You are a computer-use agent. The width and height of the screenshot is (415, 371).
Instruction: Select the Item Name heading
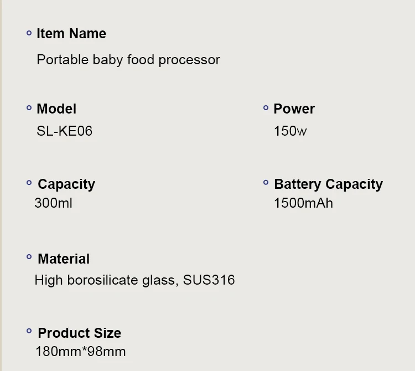click(x=71, y=34)
